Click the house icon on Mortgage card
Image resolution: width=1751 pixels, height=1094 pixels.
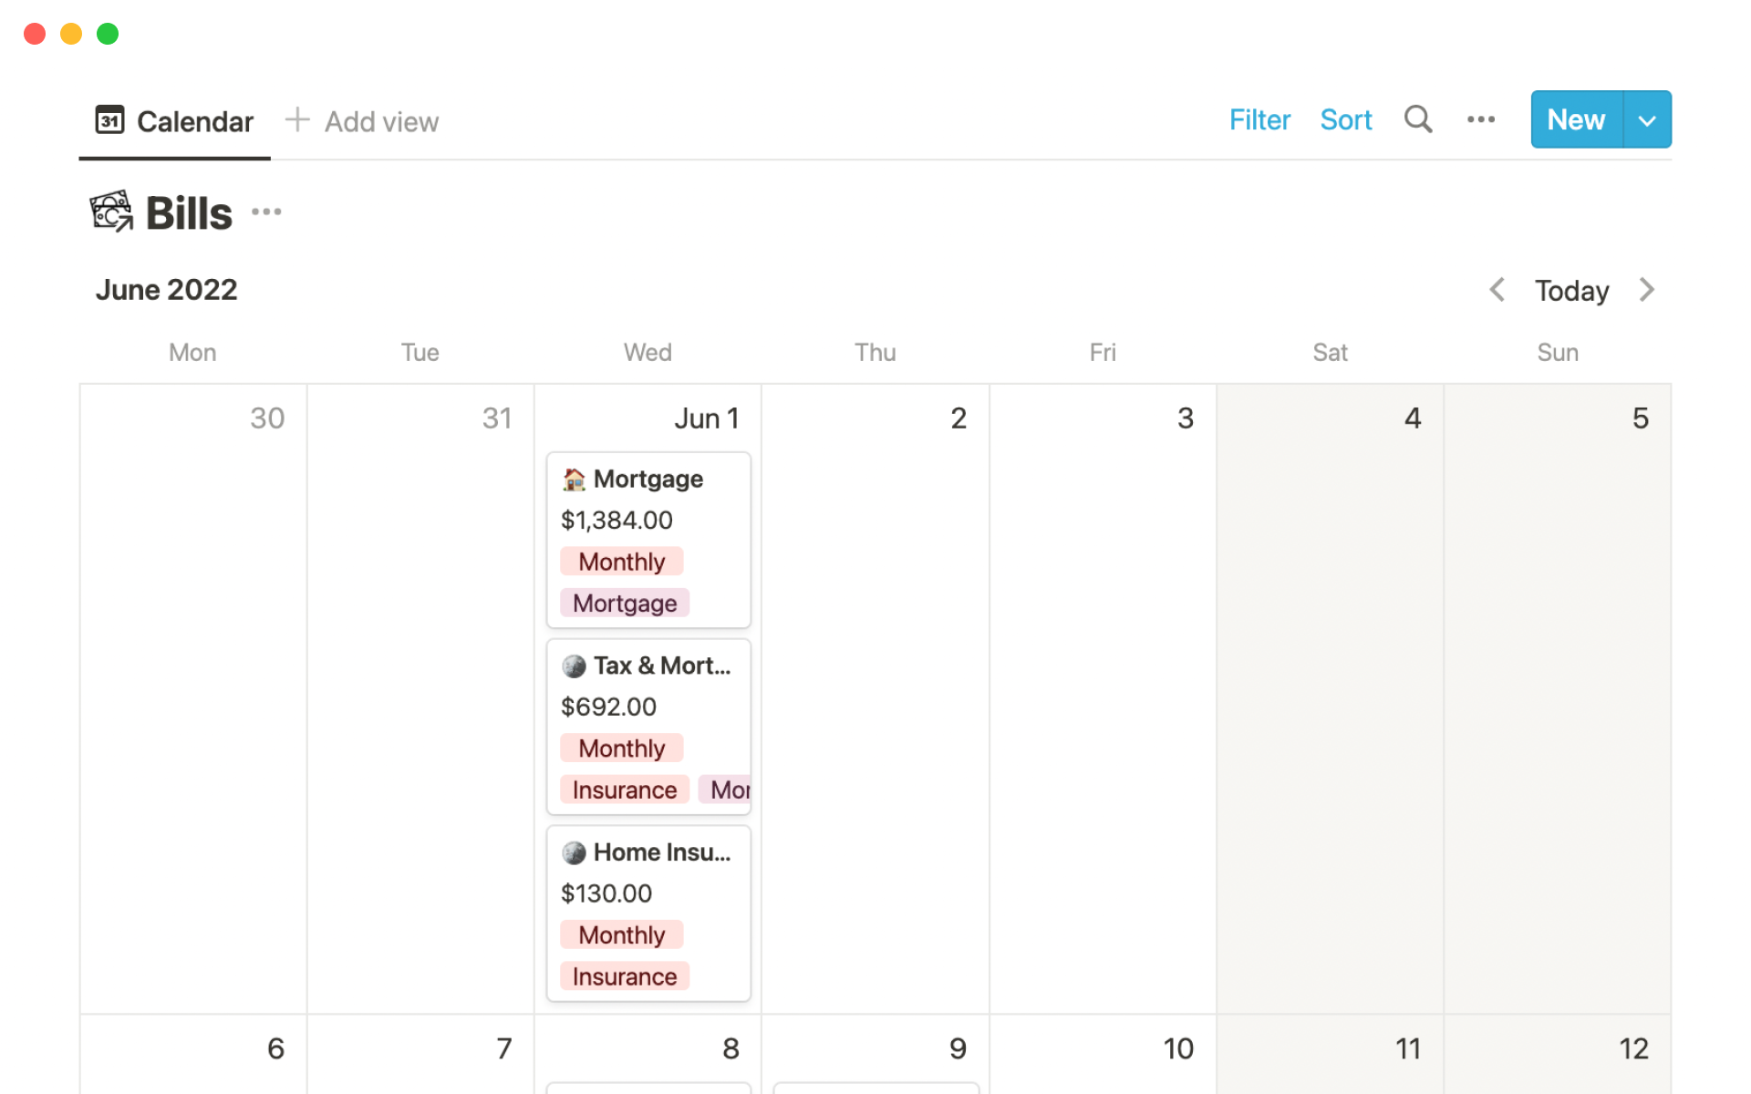click(x=574, y=480)
